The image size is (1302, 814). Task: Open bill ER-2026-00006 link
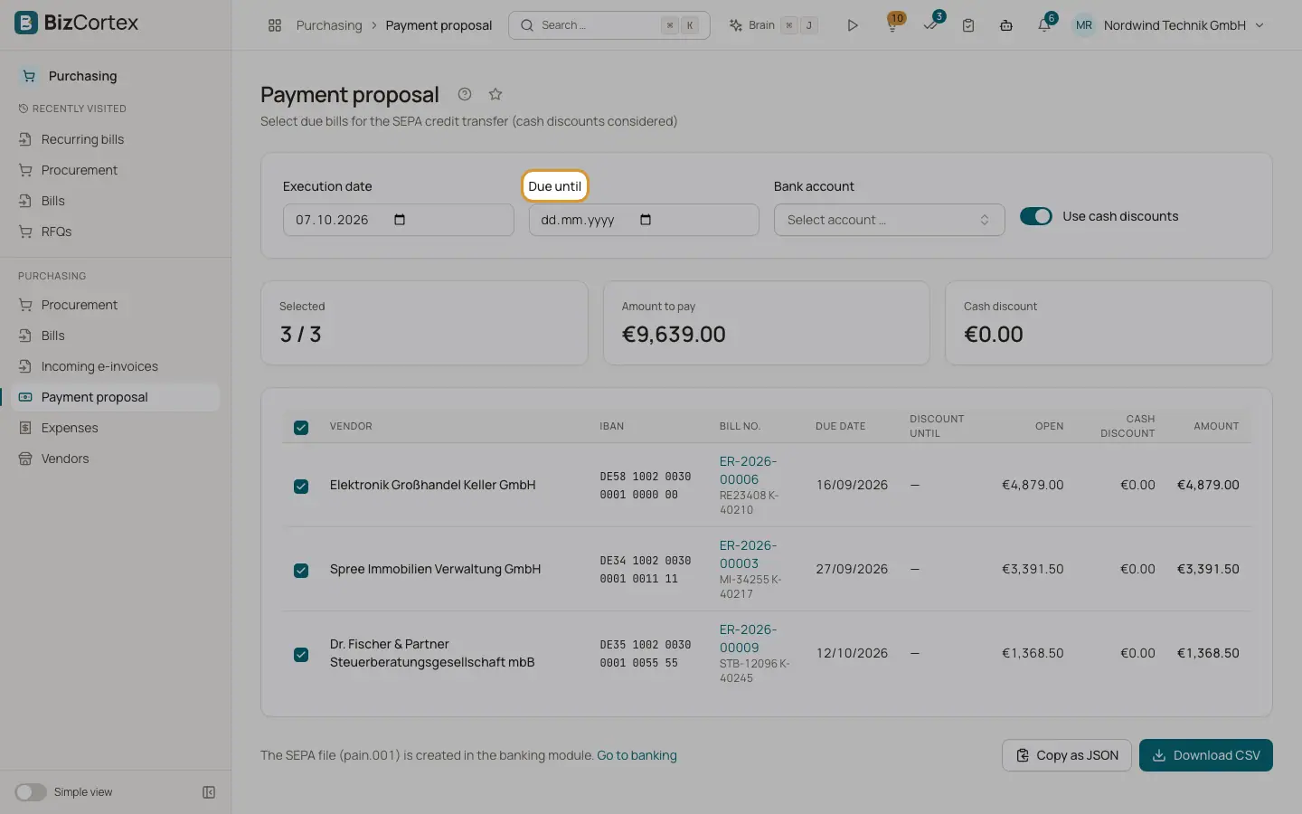pos(748,470)
